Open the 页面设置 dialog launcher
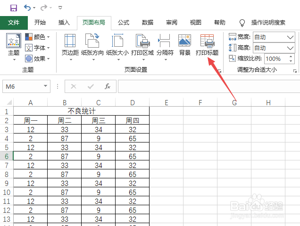Screen dimensions: 300x226 pos(220,71)
